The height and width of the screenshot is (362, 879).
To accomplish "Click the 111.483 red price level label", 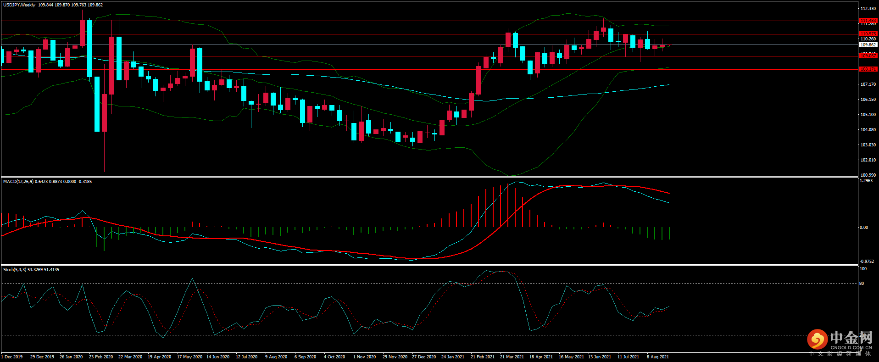I will [868, 21].
